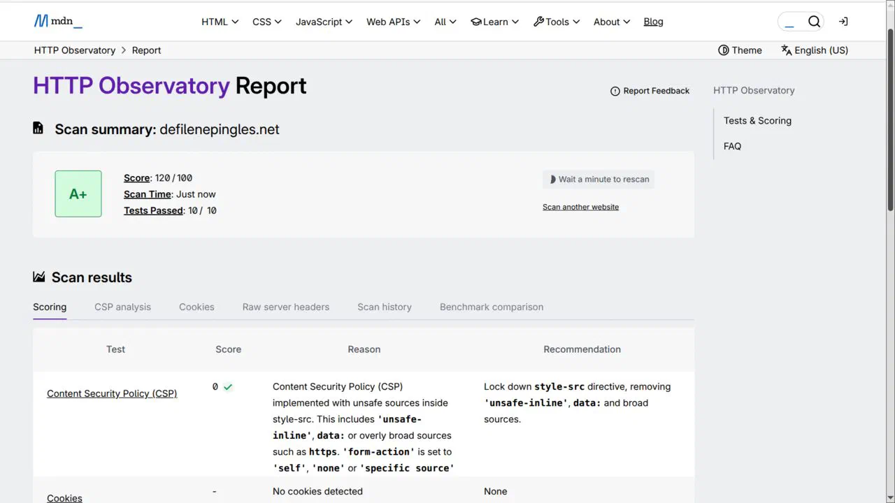Expand the Learn menu
895x503 pixels.
tap(495, 22)
